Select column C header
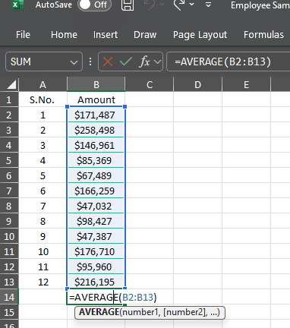290x328 pixels. coord(150,84)
